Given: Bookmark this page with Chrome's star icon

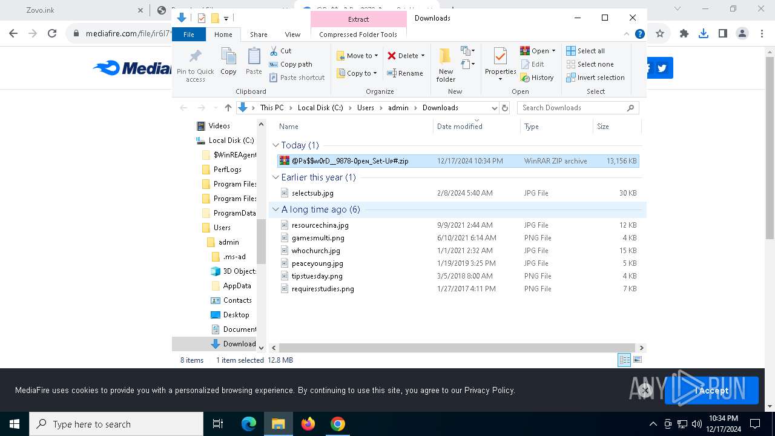Looking at the screenshot, I should pyautogui.click(x=660, y=34).
